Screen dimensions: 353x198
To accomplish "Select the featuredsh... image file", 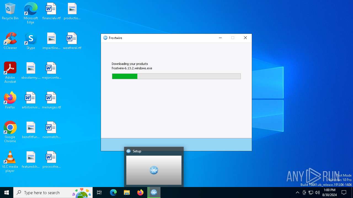I will [31, 160].
